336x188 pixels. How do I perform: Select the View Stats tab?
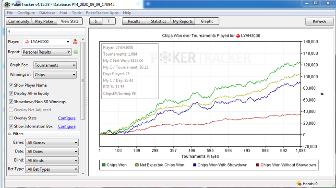70,22
